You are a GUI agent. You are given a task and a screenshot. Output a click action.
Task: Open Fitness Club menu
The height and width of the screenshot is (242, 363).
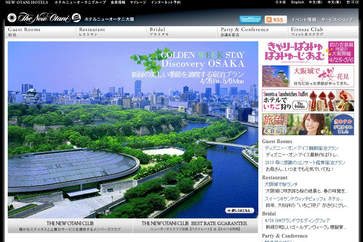coord(323,32)
